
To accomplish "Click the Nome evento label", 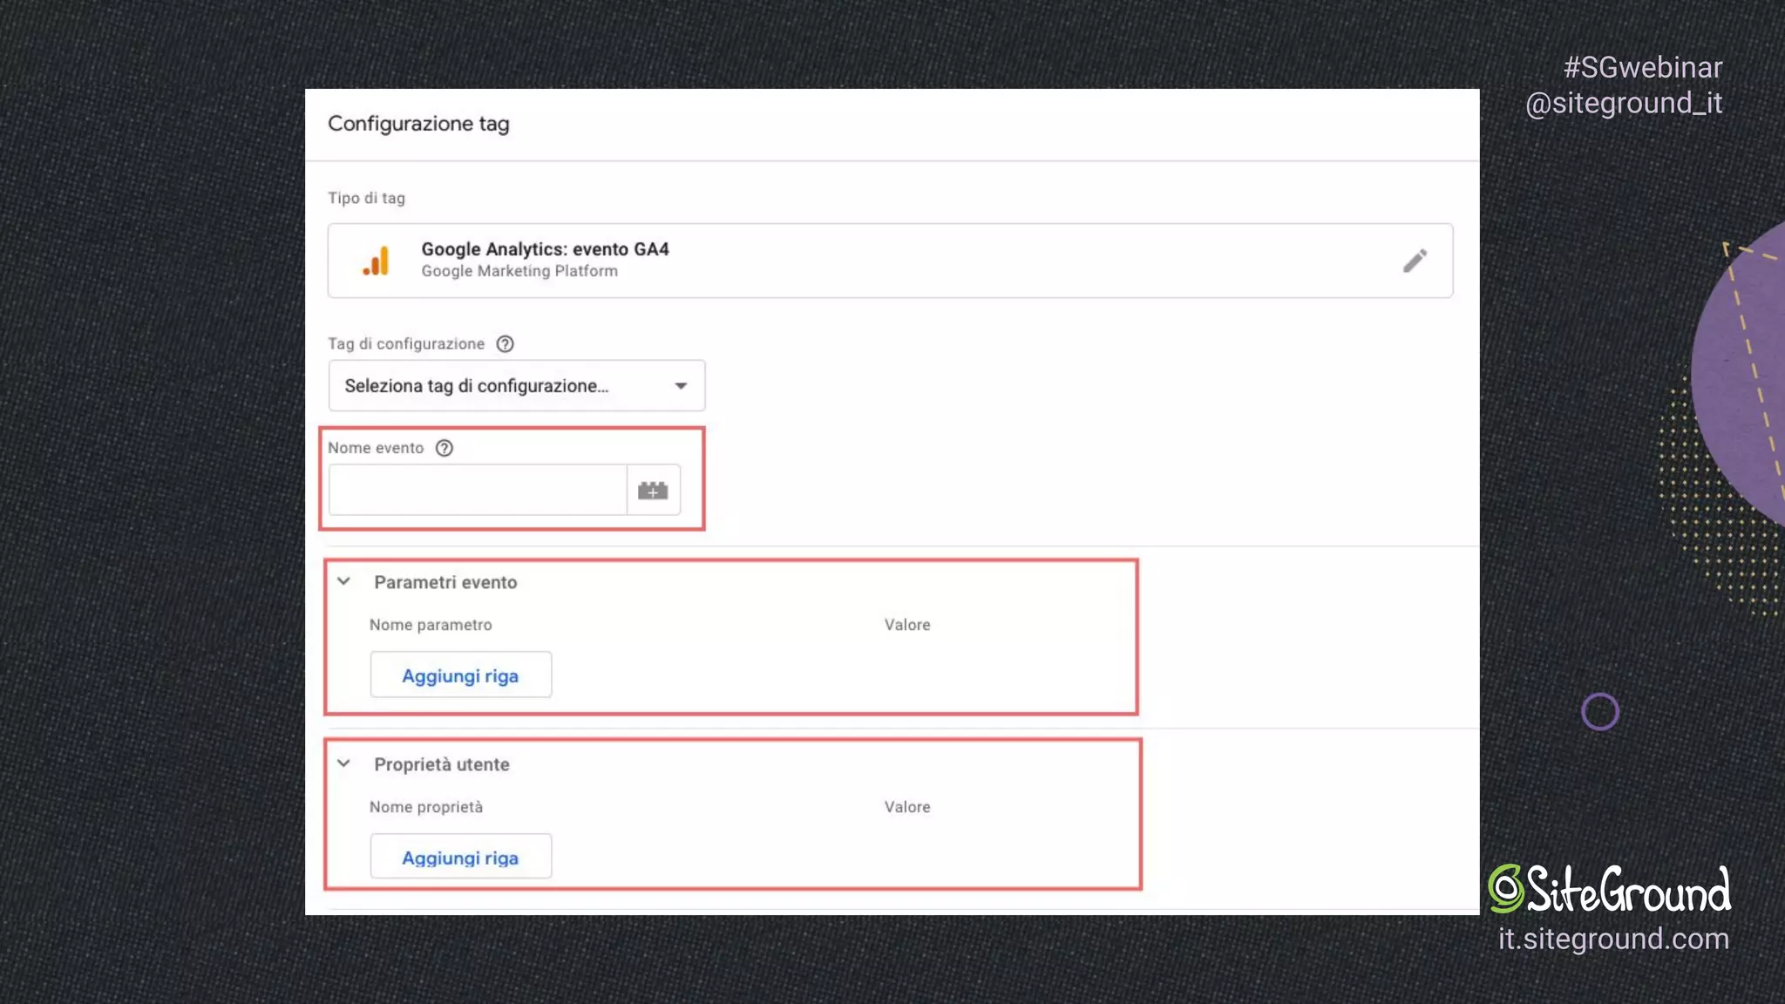I will click(376, 448).
